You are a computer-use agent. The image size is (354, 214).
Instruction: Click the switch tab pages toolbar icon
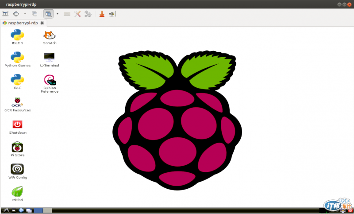pyautogui.click(x=35, y=14)
